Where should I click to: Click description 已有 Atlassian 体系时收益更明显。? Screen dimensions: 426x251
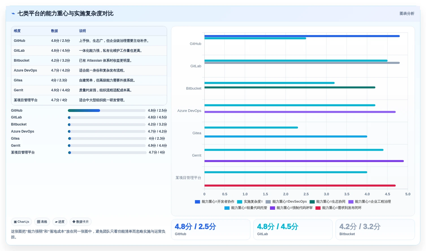[105, 60]
